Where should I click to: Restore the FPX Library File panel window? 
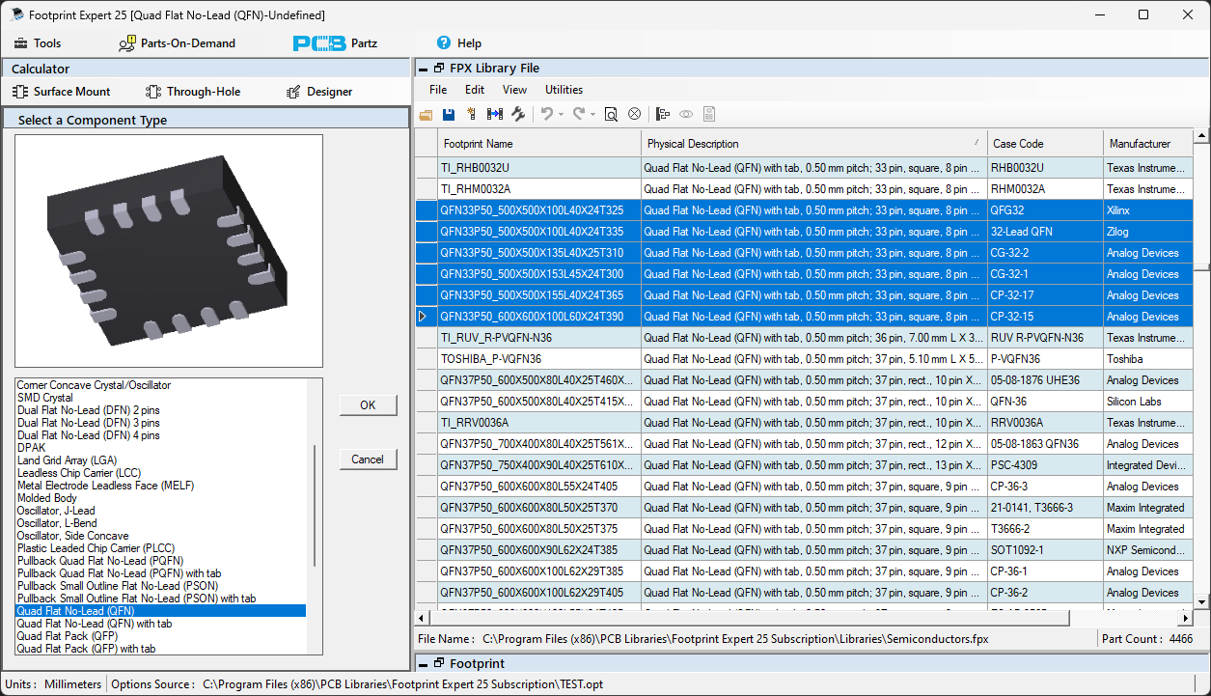[439, 69]
